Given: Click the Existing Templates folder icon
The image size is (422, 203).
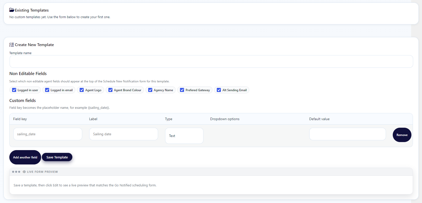Looking at the screenshot, I should [12, 10].
